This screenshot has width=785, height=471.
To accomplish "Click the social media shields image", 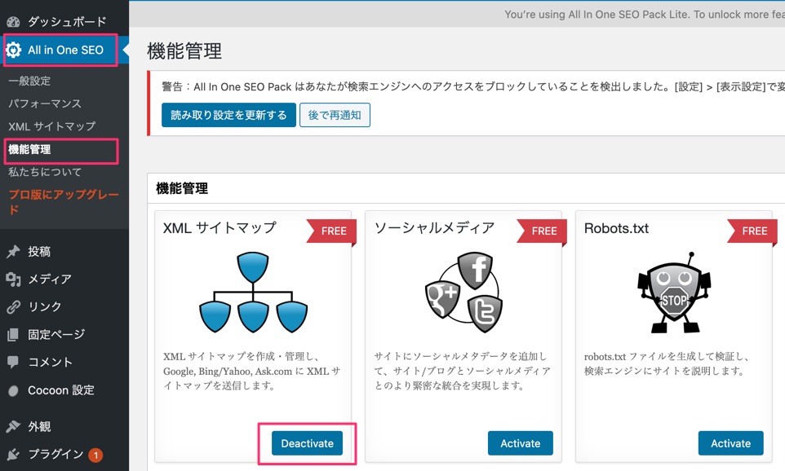I will (464, 293).
